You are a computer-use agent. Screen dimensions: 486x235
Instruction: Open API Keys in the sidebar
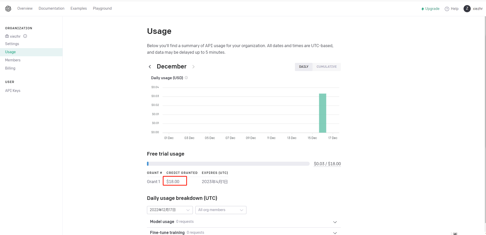pyautogui.click(x=13, y=91)
